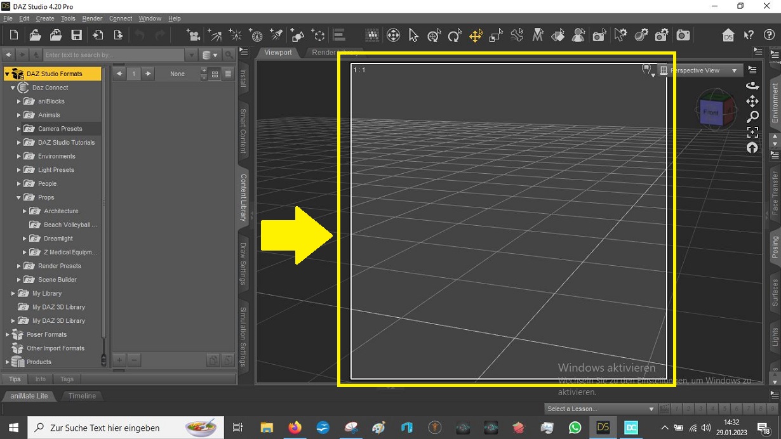Screen dimensions: 781x439
Task: Open the Select a Lesson dropdown
Action: pyautogui.click(x=600, y=409)
